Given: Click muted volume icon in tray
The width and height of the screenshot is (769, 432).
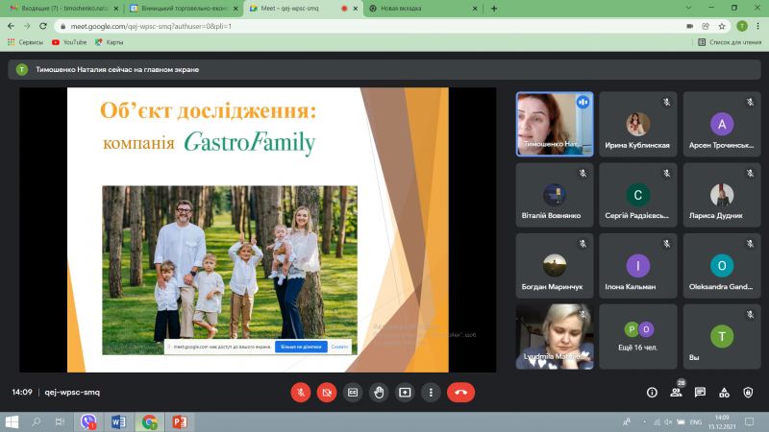Looking at the screenshot, I should pyautogui.click(x=668, y=421).
